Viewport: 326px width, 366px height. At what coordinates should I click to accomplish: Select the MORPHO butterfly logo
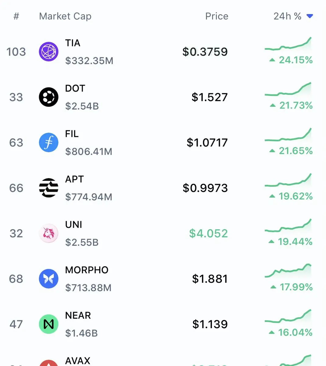49,279
